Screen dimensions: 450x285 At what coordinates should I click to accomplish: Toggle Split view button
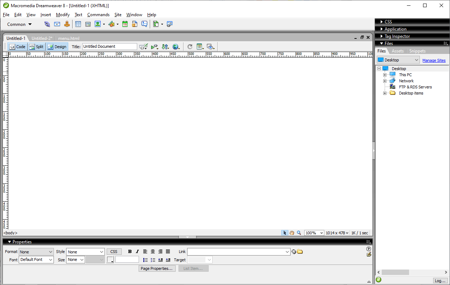(x=36, y=47)
